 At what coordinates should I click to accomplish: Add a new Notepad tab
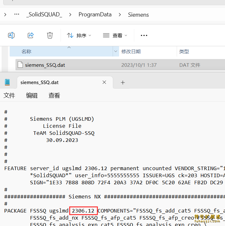123,83
